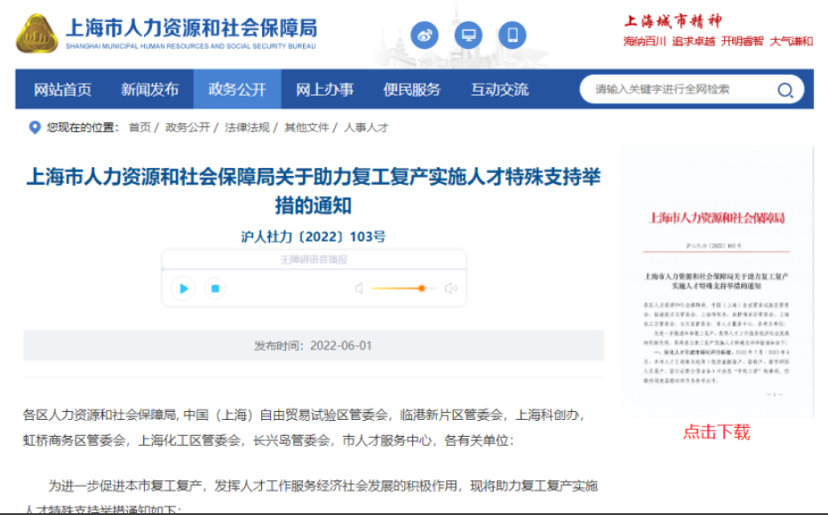Play the accessible audio broadcast
The width and height of the screenshot is (828, 515).
click(184, 289)
